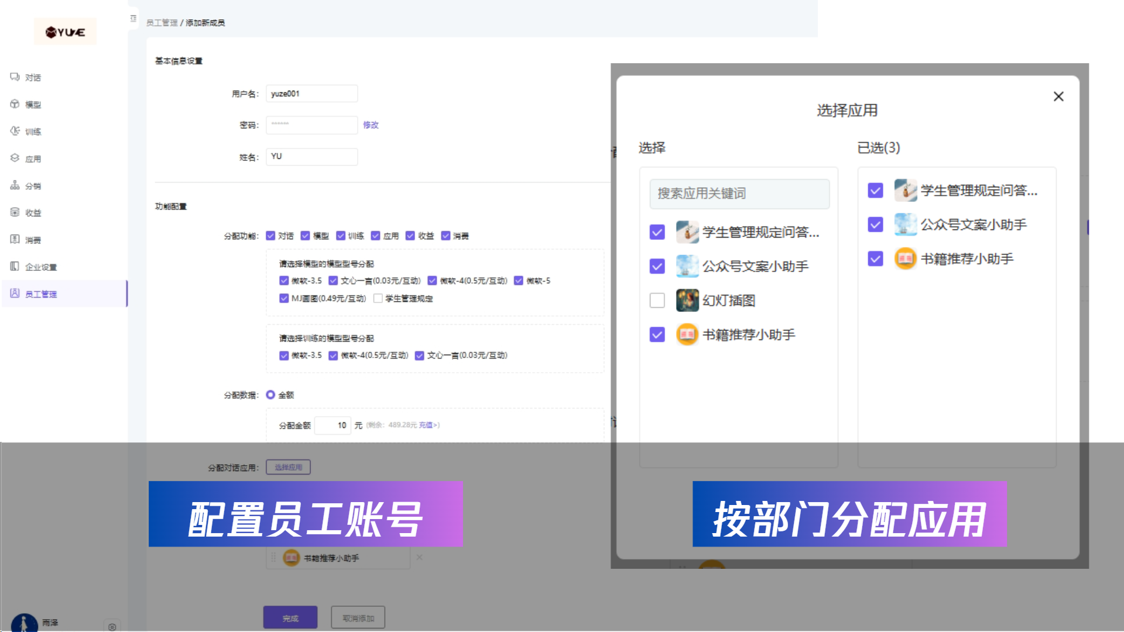1124x632 pixels.
Task: Click the 搜索应用关键词 search box
Action: (x=739, y=194)
